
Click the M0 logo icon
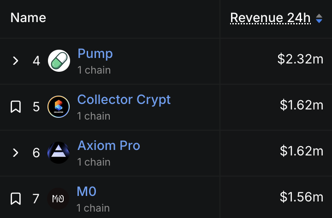tap(58, 199)
